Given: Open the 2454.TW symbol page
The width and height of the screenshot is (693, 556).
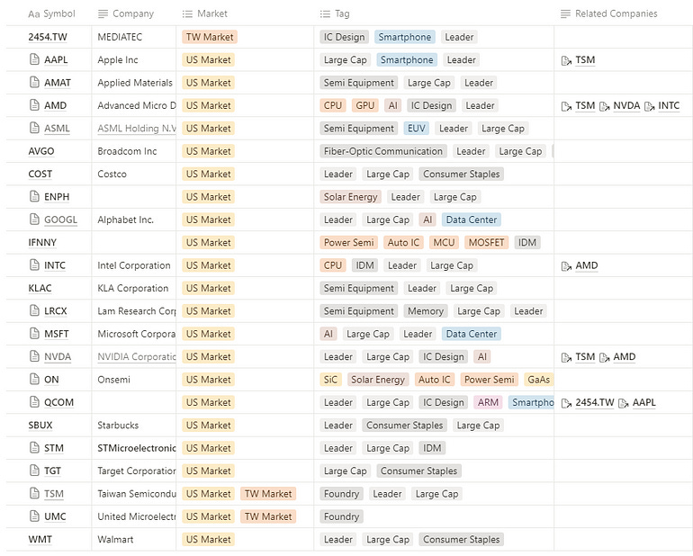Looking at the screenshot, I should pos(48,37).
